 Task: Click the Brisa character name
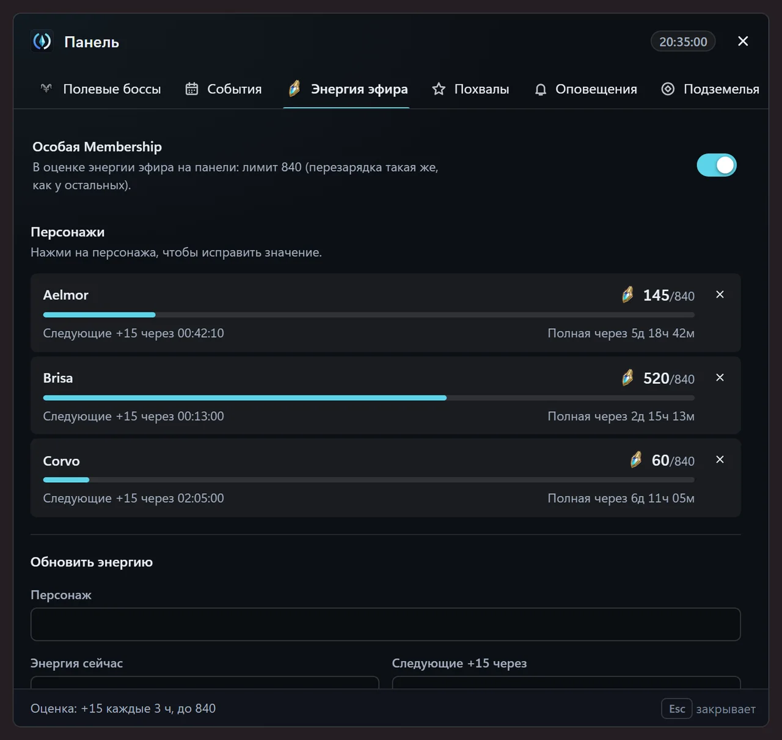click(58, 378)
